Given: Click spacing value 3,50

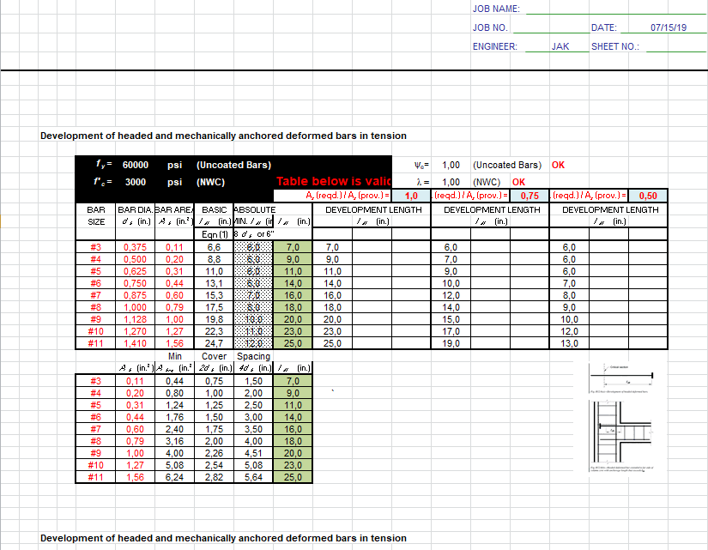Looking at the screenshot, I should click(x=253, y=429).
